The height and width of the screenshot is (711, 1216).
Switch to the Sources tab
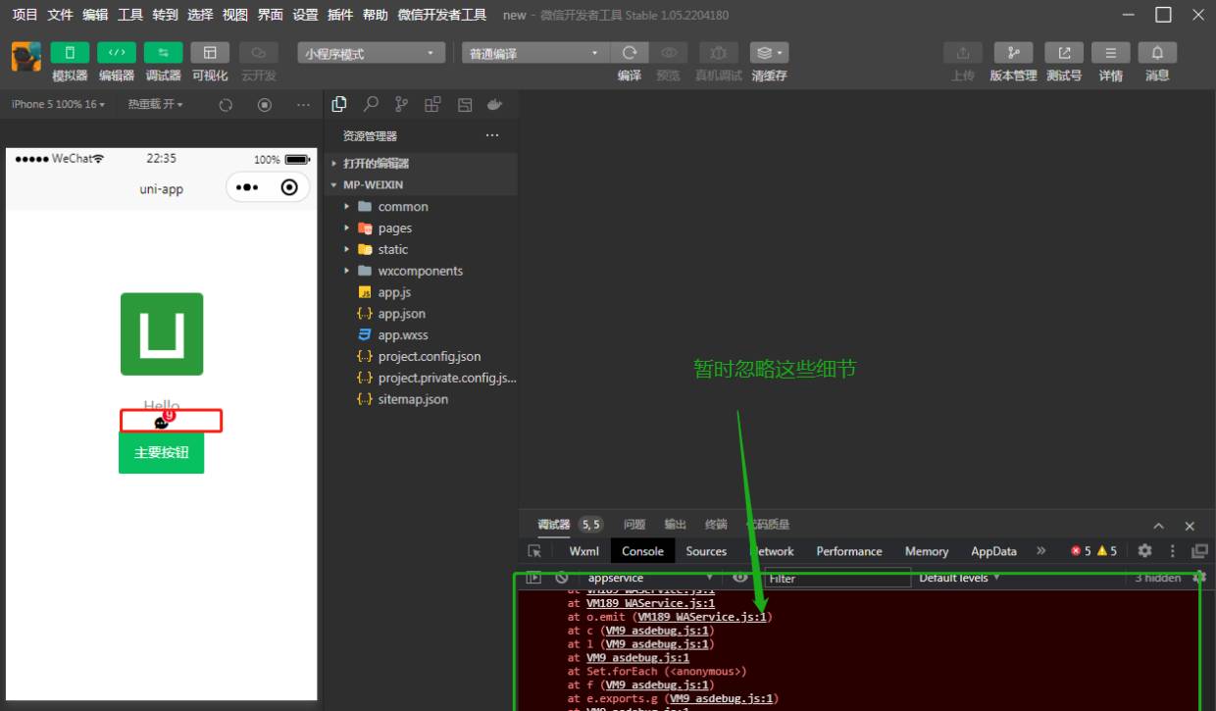(705, 550)
